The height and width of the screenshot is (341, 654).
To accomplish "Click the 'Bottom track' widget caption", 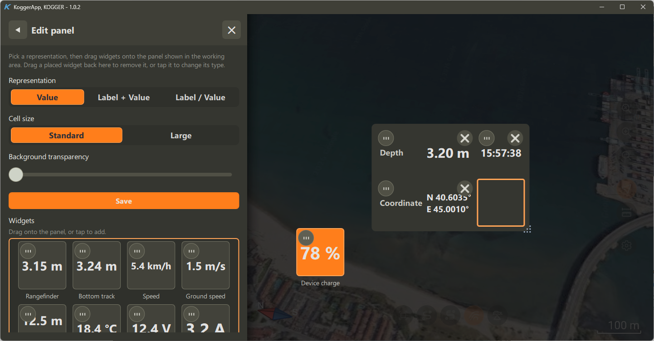I will [97, 296].
